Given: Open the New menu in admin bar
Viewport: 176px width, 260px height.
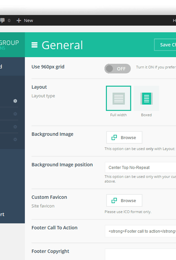Looking at the screenshot, I should pos(25,21).
